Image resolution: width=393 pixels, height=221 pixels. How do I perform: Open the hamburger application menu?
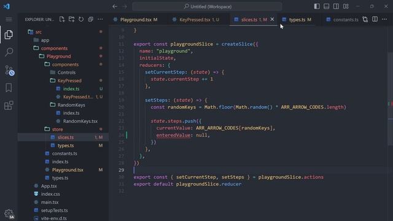coord(9,19)
